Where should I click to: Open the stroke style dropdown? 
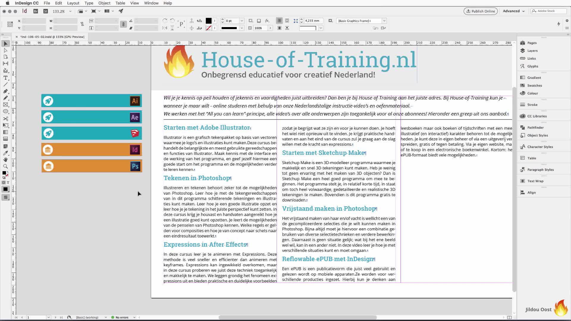(241, 28)
